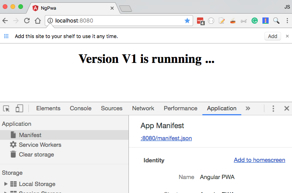Open the browser home page icon
This screenshot has width=292, height=193.
point(38,21)
